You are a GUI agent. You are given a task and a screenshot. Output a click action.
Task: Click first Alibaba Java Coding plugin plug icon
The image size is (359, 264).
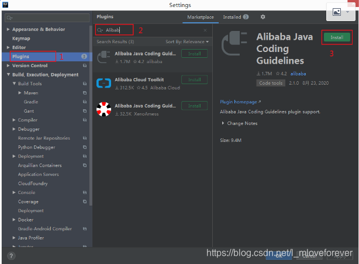pyautogui.click(x=103, y=57)
